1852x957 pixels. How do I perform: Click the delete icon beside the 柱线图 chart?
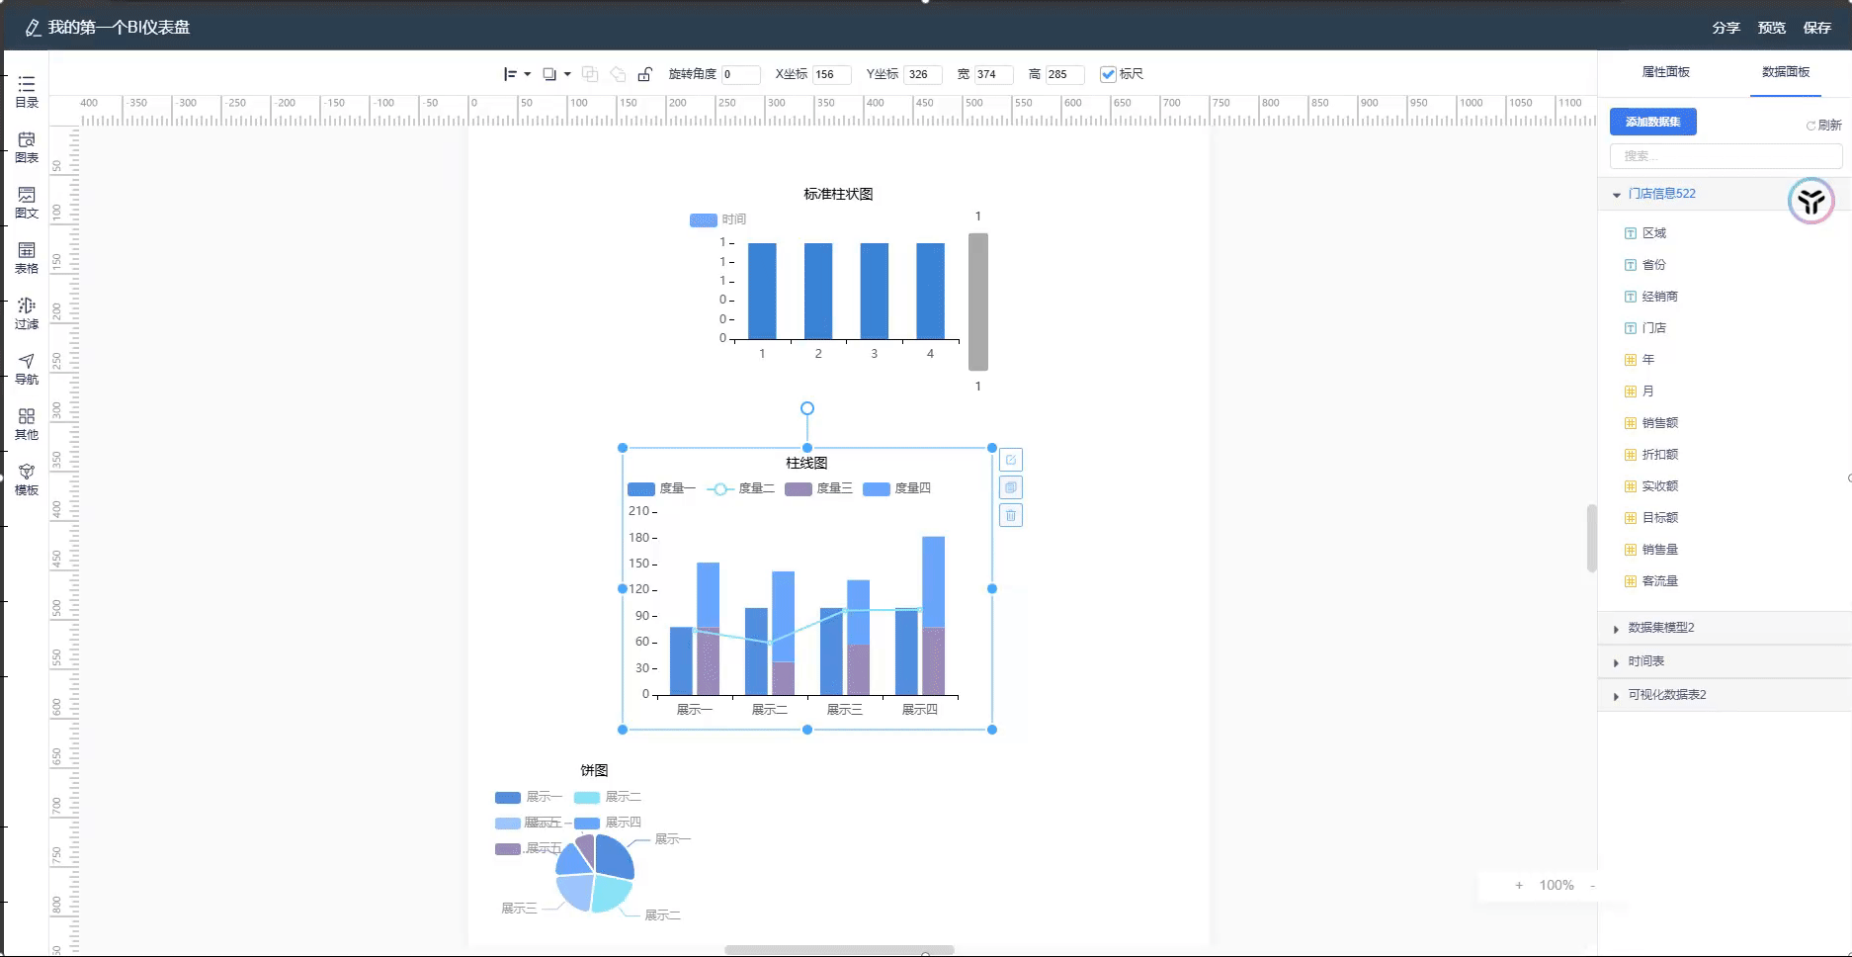(x=1010, y=515)
